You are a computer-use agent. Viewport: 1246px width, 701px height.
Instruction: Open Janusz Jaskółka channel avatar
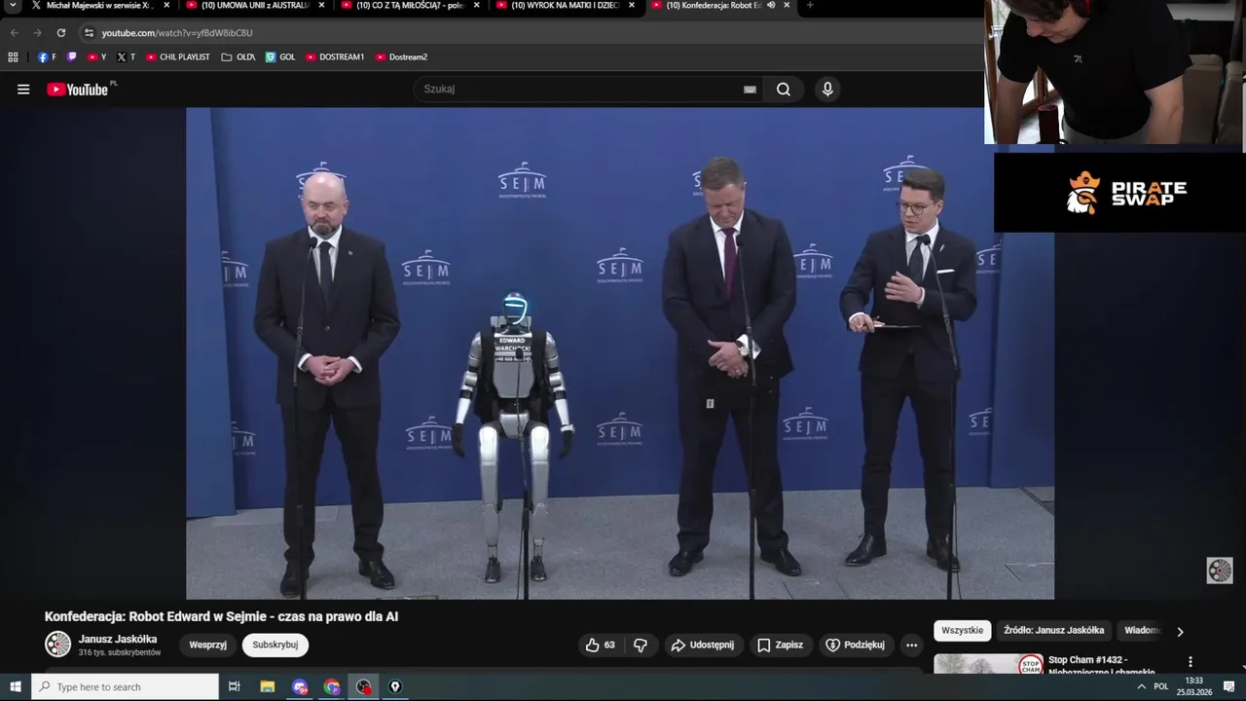tap(58, 645)
